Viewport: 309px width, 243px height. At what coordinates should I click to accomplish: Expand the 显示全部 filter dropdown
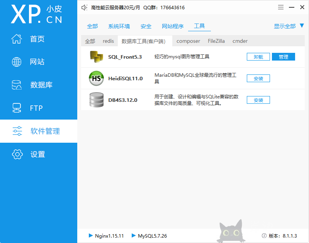tap(286, 26)
